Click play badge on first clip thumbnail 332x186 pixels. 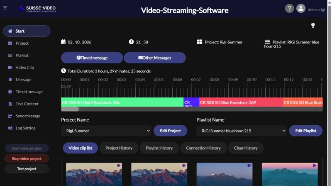tap(119, 166)
